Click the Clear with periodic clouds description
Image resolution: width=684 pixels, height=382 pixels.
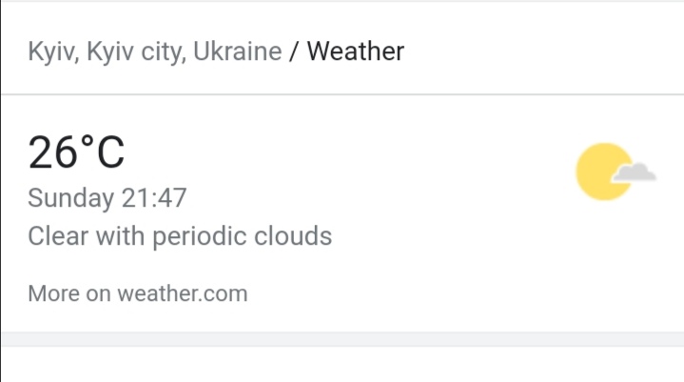[180, 235]
